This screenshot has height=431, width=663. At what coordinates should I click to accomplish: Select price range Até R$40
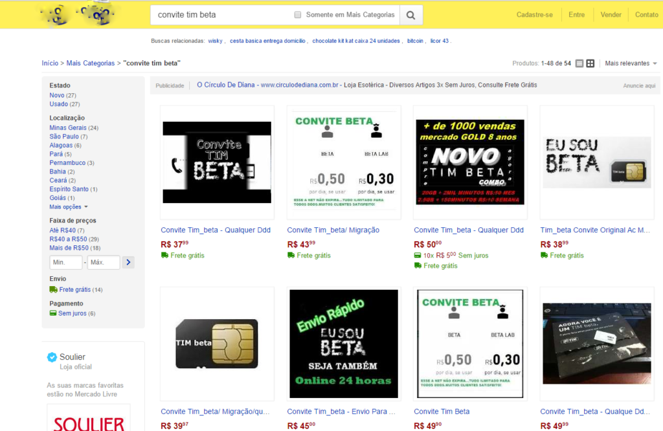[x=63, y=230]
